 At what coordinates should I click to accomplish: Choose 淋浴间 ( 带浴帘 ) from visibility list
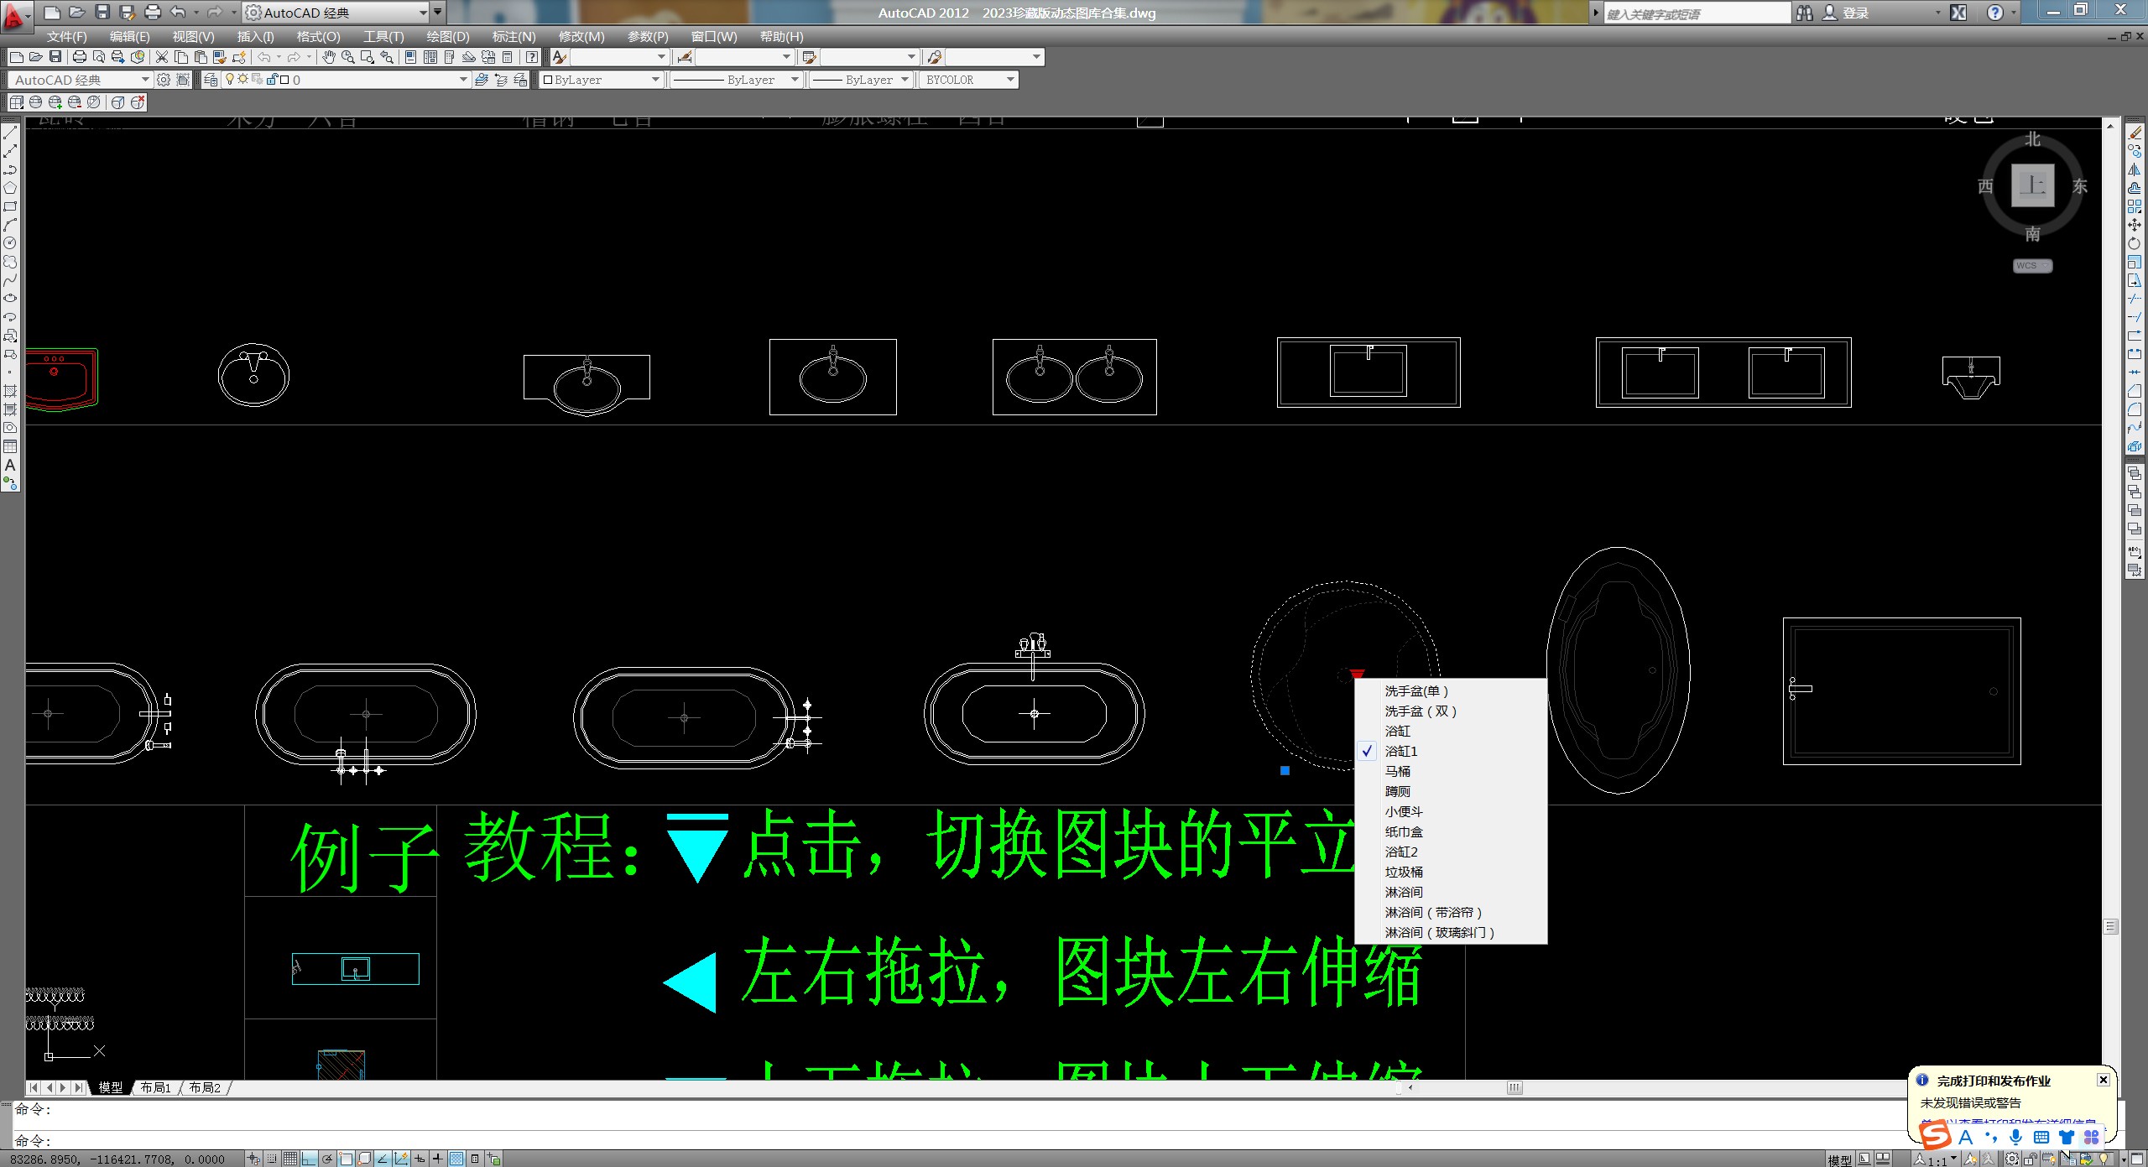(x=1451, y=912)
